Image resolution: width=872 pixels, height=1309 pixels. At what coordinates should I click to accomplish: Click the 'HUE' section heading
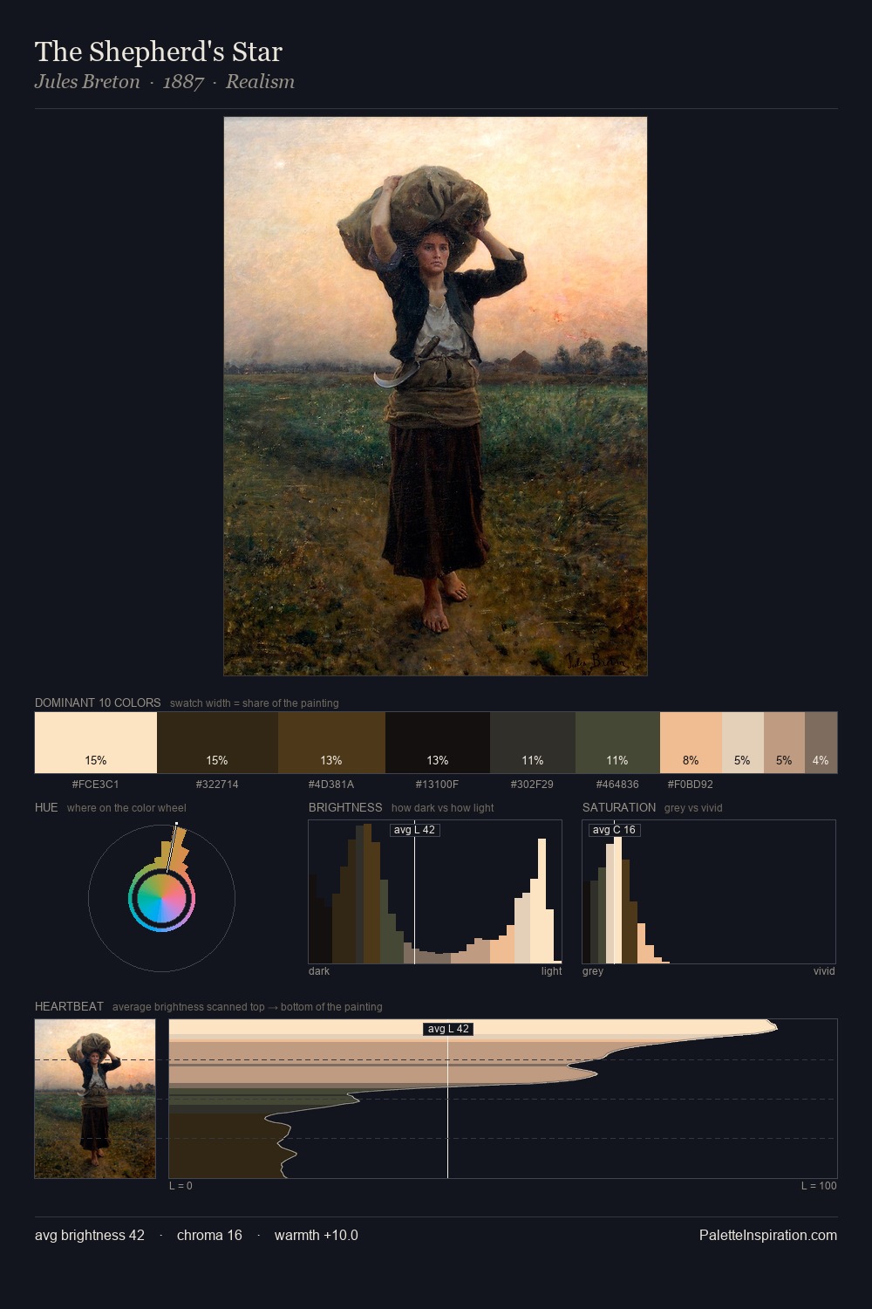coord(46,807)
